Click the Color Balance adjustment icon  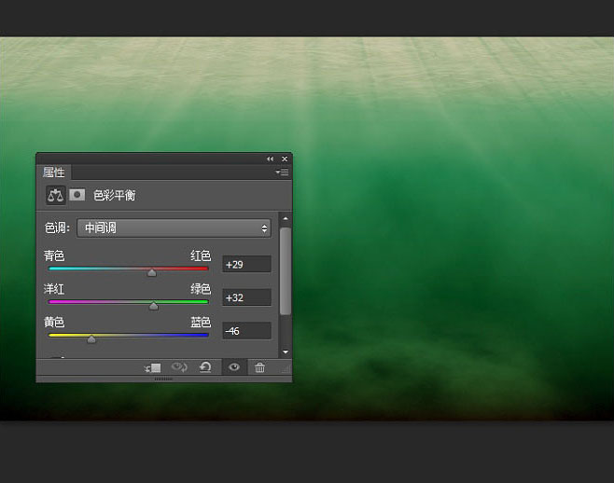56,195
